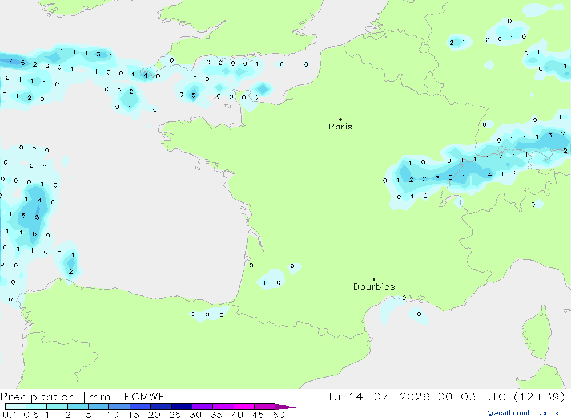The height and width of the screenshot is (418, 571).
Task: Click the '10' legend scale label
Action: [x=113, y=415]
